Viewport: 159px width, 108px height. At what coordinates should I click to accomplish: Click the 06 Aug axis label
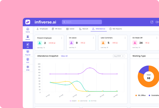[116, 96]
